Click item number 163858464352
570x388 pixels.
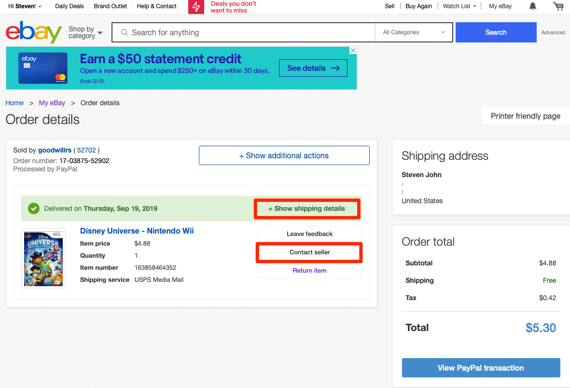[155, 268]
